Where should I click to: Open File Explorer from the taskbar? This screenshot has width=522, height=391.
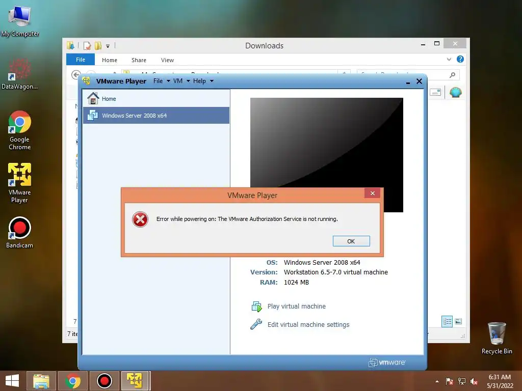41,381
